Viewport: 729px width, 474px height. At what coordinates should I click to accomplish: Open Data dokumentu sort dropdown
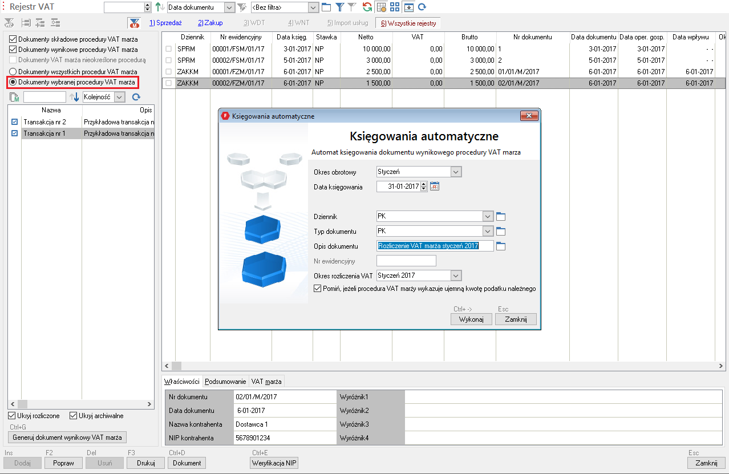[229, 7]
